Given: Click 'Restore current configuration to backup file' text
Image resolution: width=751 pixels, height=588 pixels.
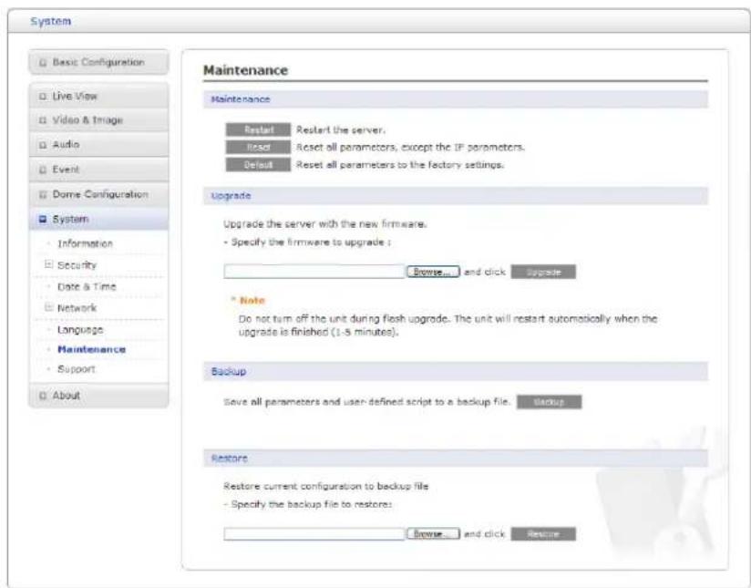Looking at the screenshot, I should [x=326, y=486].
